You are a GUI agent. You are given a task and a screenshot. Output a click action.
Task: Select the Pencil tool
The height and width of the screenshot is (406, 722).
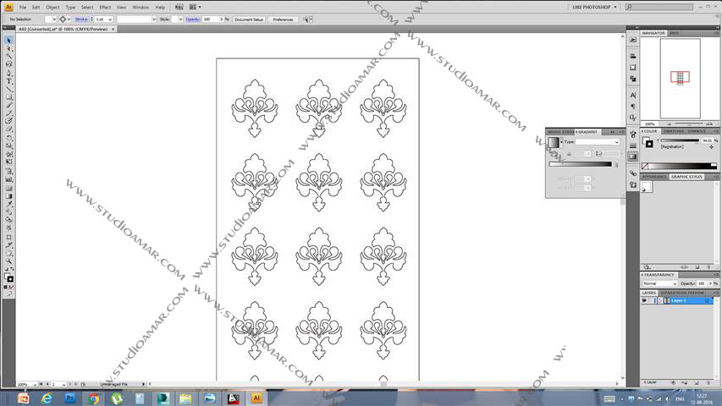coord(8,113)
